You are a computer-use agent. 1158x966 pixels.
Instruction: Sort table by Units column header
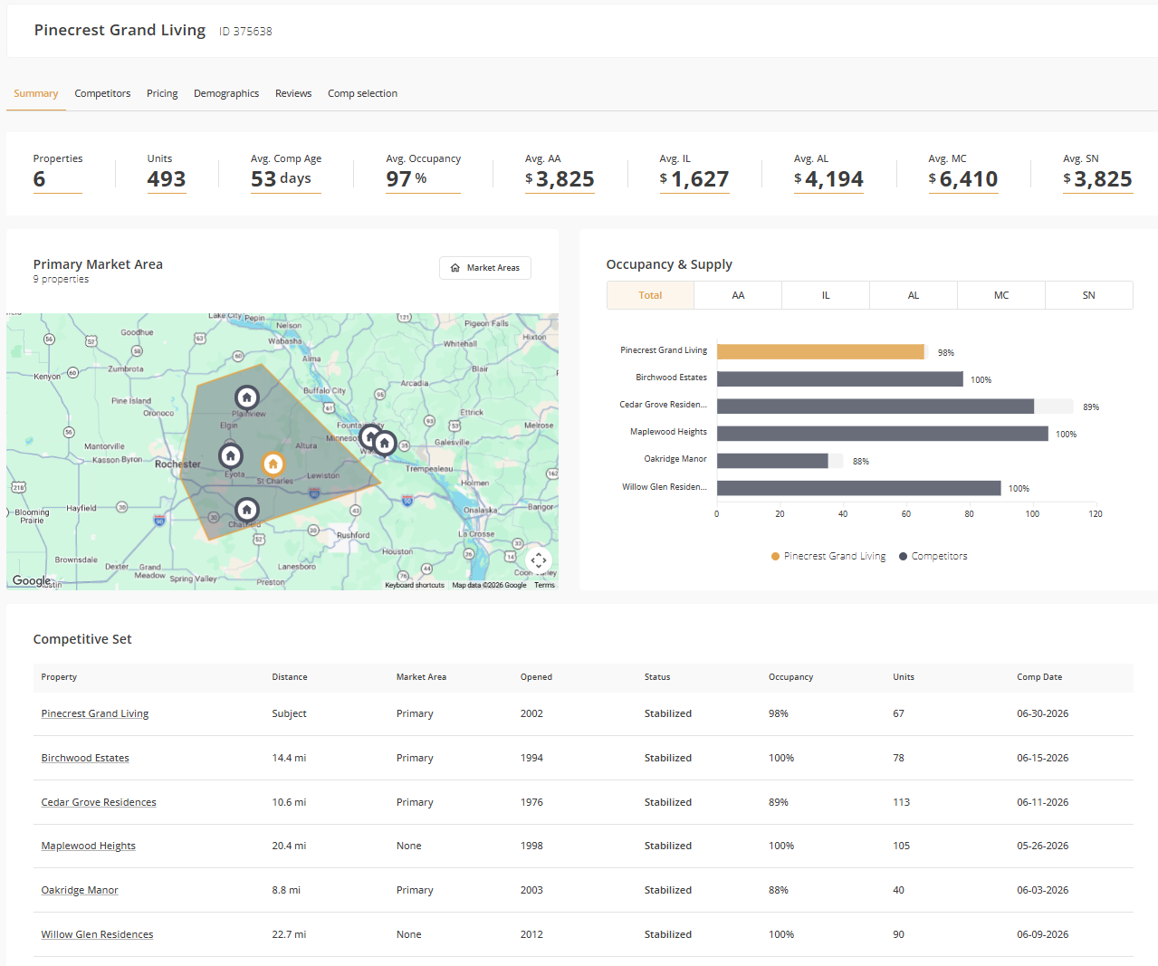[x=904, y=677]
